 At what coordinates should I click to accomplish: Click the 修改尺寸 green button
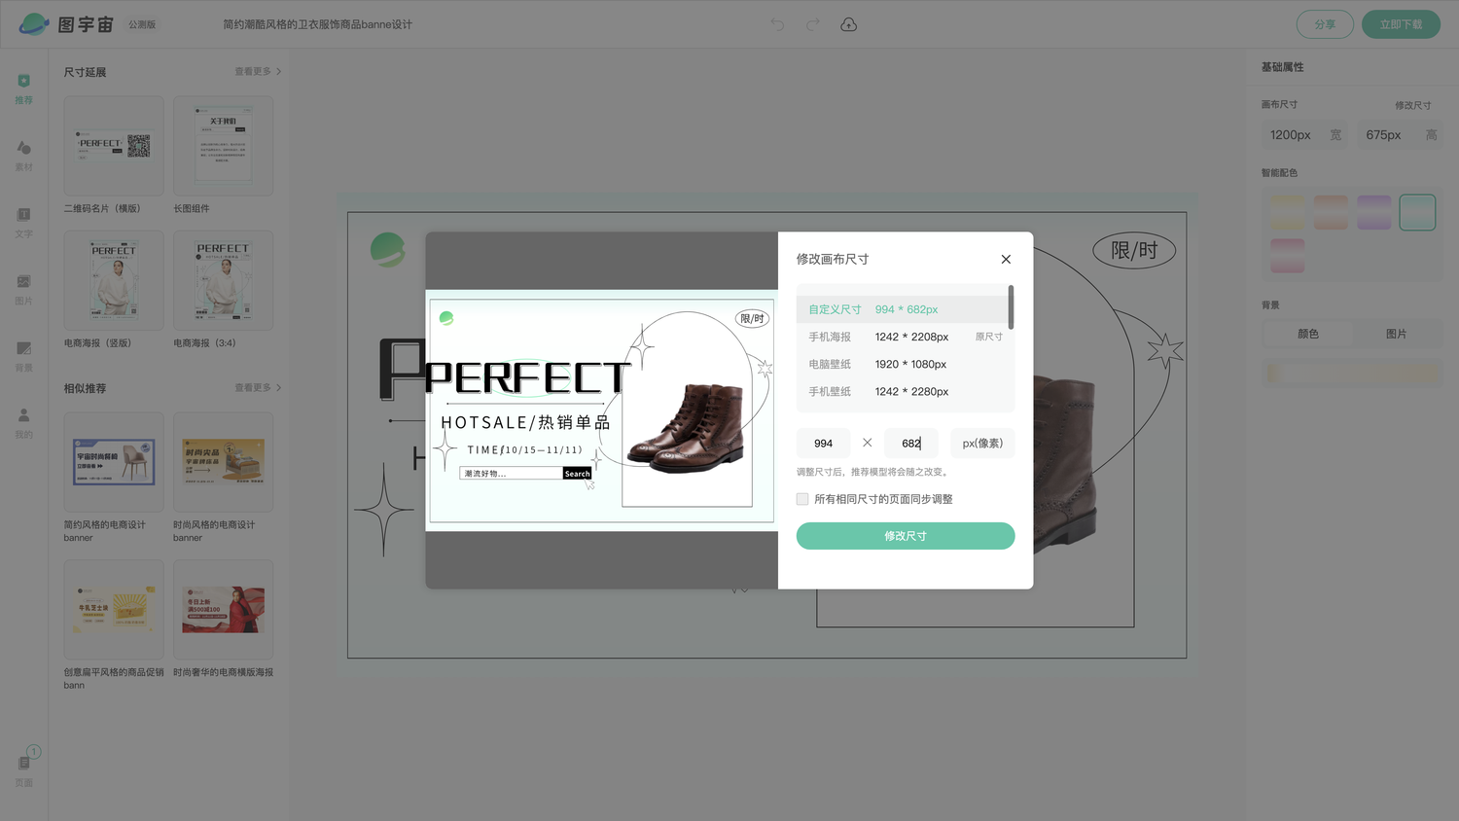click(x=906, y=536)
